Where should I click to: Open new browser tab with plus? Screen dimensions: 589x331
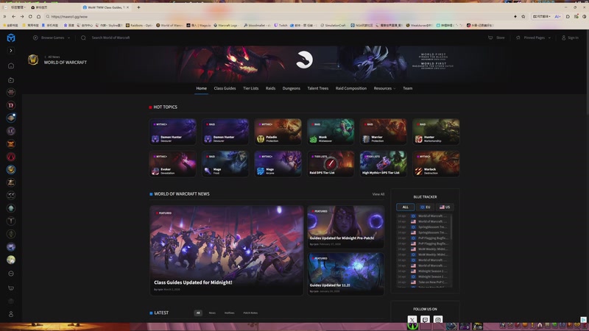[x=138, y=7]
